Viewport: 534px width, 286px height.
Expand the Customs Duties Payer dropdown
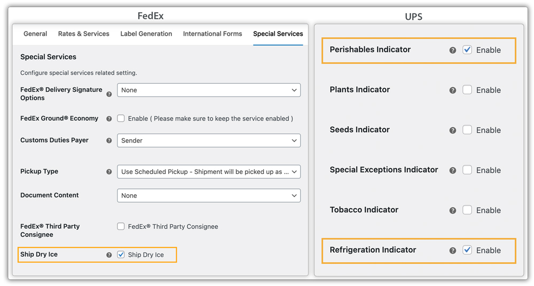[209, 141]
